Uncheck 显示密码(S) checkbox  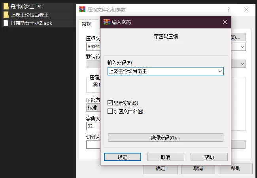pyautogui.click(x=110, y=103)
